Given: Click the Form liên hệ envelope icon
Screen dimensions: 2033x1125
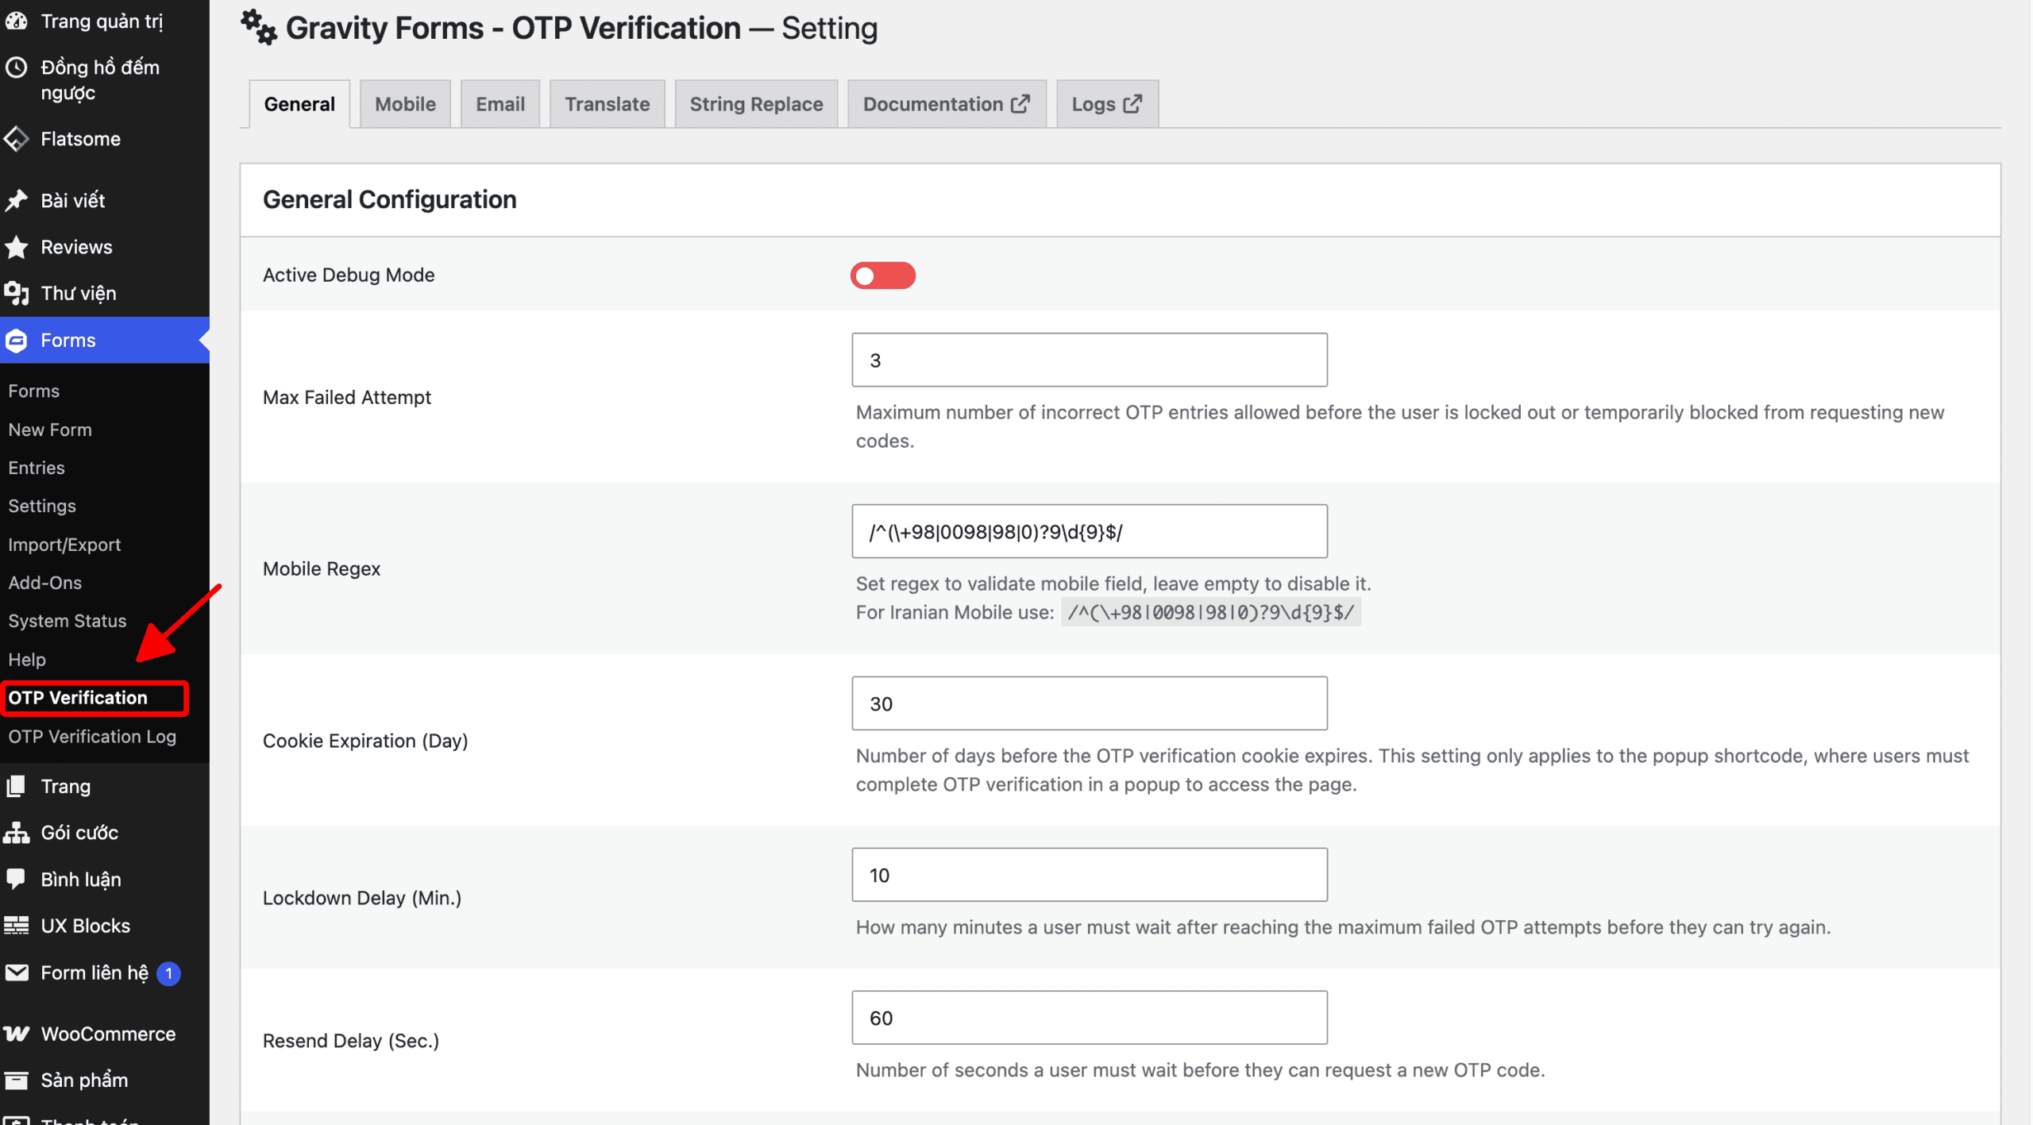Looking at the screenshot, I should tap(16, 973).
